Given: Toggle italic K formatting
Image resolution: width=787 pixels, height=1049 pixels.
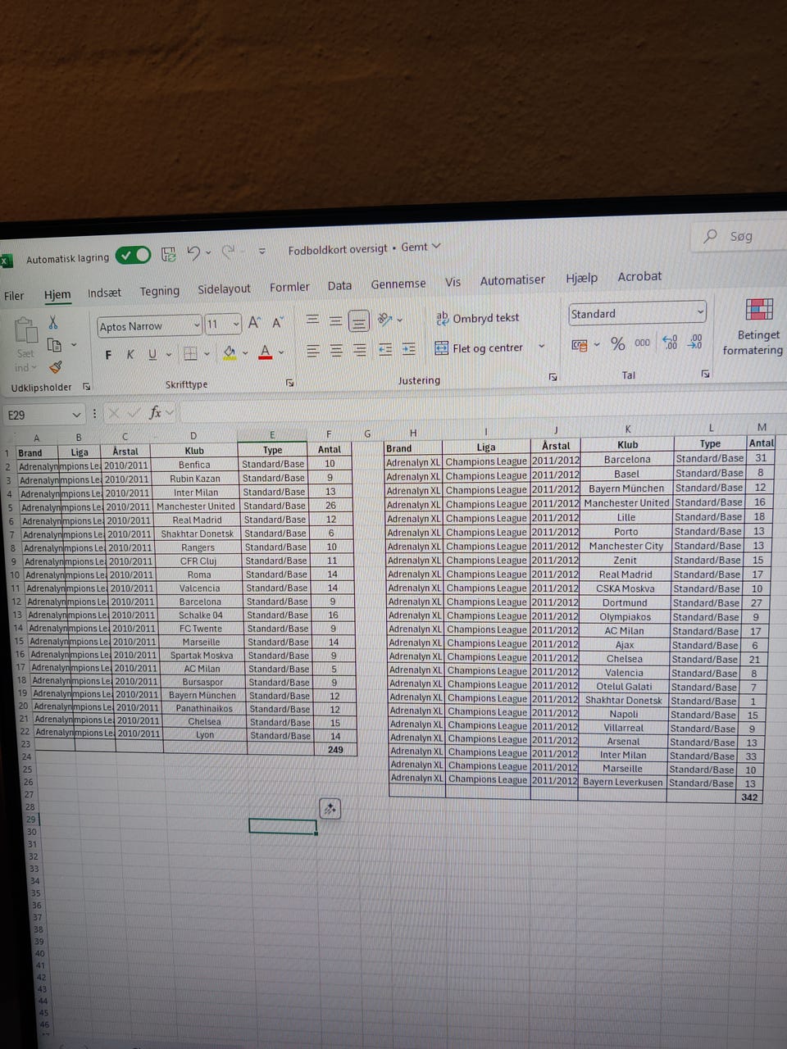Looking at the screenshot, I should [x=130, y=355].
